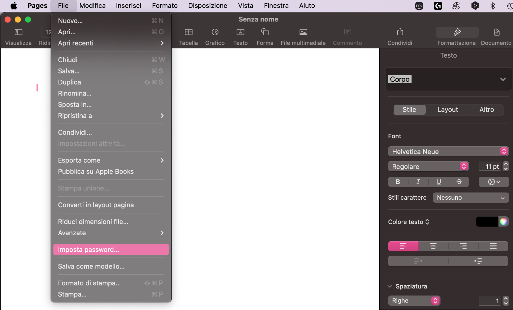Expand the Avanzate submenu
This screenshot has width=513, height=310.
click(x=111, y=233)
